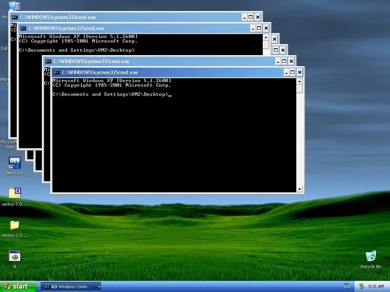The width and height of the screenshot is (390, 292).
Task: Click the 9:31 AM taskbar clock
Action: [376, 287]
